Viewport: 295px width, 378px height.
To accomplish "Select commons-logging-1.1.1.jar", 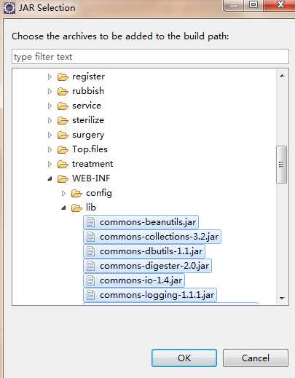I will coord(150,295).
